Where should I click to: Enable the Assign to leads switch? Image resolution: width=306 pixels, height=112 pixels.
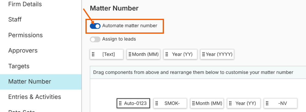95,39
